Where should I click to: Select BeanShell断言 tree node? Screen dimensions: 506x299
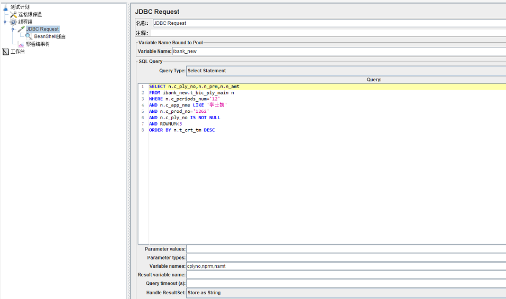tap(50, 36)
